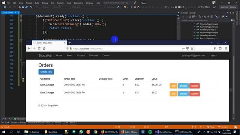Open the Windows Start menu

[x=3, y=132]
